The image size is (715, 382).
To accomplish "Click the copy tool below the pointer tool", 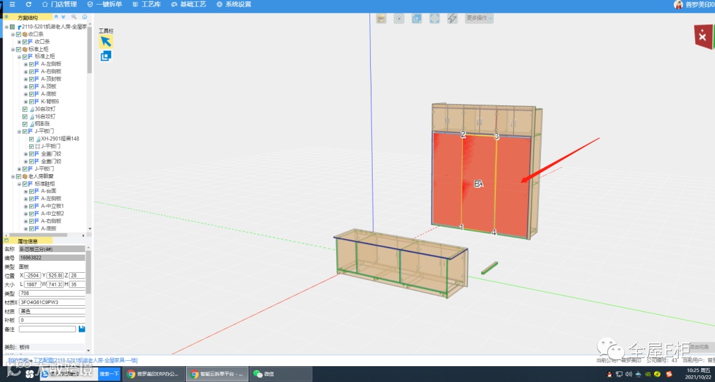I will [106, 56].
